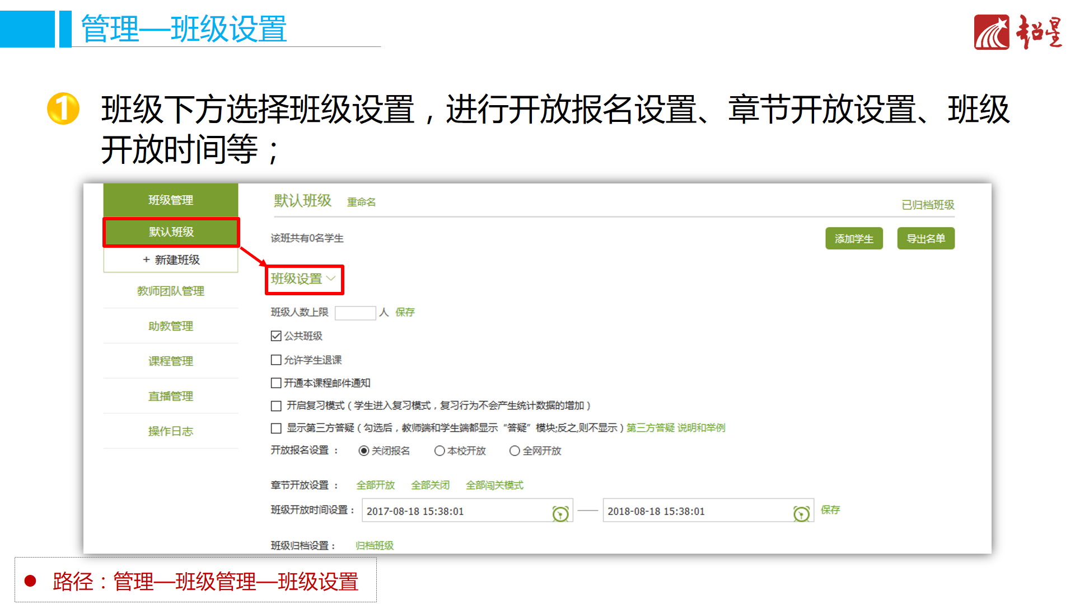Open 已归档班级 link
This screenshot has height=604, width=1075.
click(927, 205)
